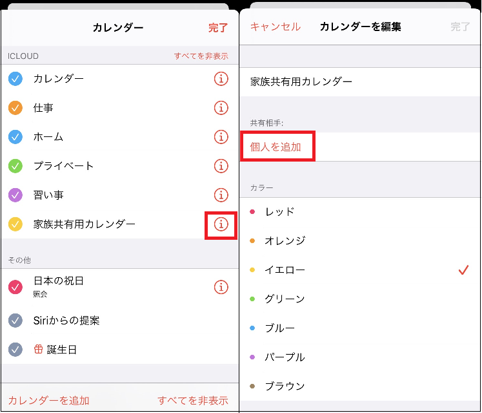Tap info icon next to 仕事
The image size is (482, 413).
click(x=221, y=108)
